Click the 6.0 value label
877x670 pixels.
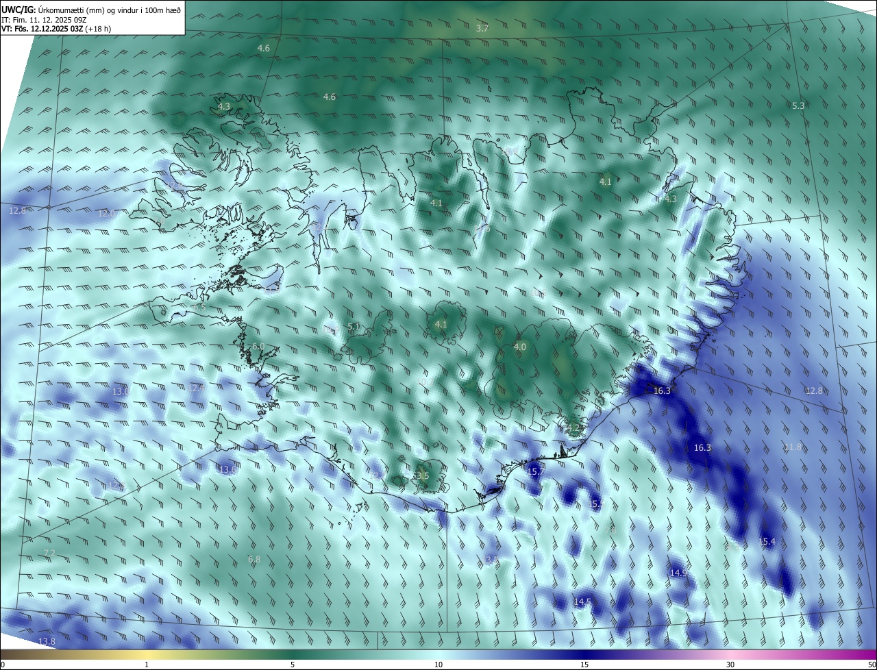(x=258, y=347)
